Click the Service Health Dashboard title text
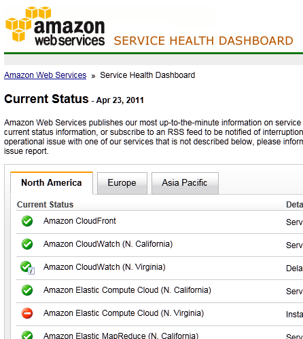 (x=203, y=41)
